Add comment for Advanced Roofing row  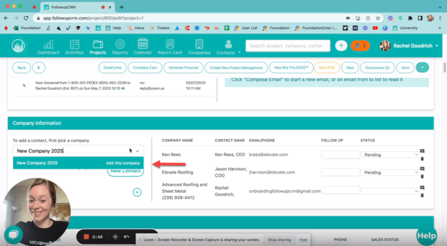coord(422,188)
